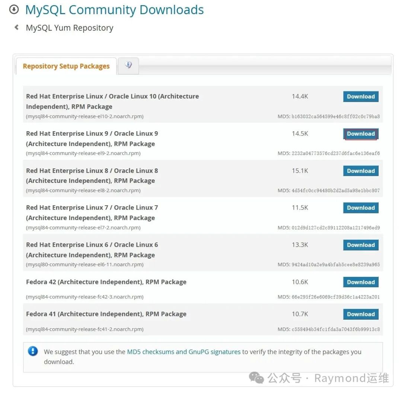Click the 13.3K file size value

click(300, 245)
